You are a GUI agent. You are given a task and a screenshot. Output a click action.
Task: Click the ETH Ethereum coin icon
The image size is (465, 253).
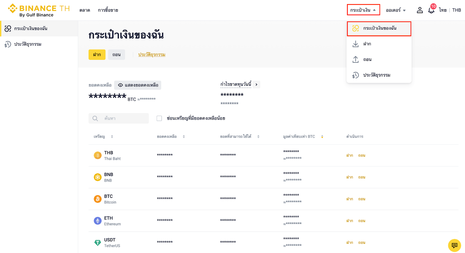coord(98,221)
